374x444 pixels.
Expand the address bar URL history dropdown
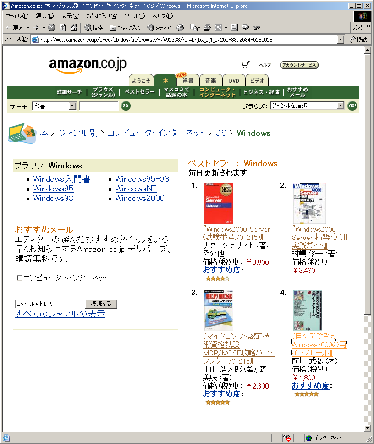click(341, 39)
